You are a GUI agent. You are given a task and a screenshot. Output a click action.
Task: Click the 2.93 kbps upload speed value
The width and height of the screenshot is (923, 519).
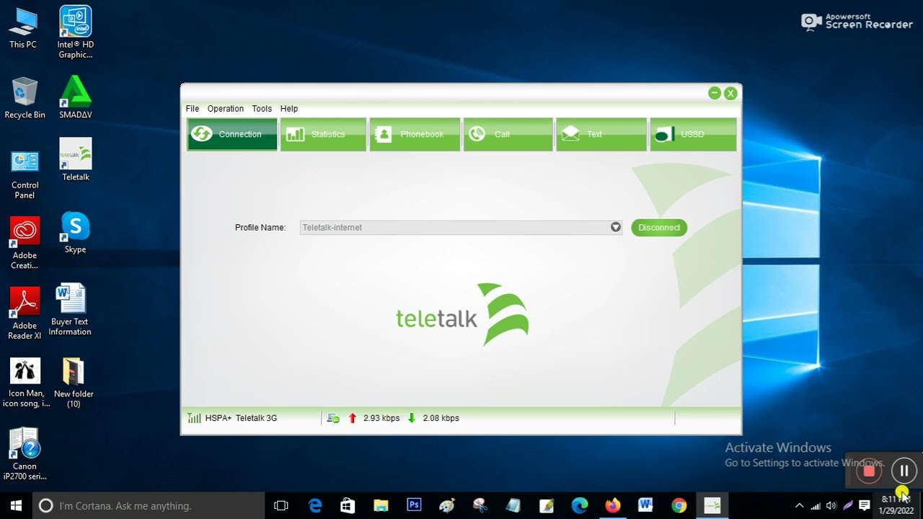point(381,418)
